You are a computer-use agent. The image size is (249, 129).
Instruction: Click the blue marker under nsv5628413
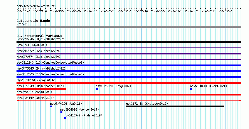coord(191,89)
